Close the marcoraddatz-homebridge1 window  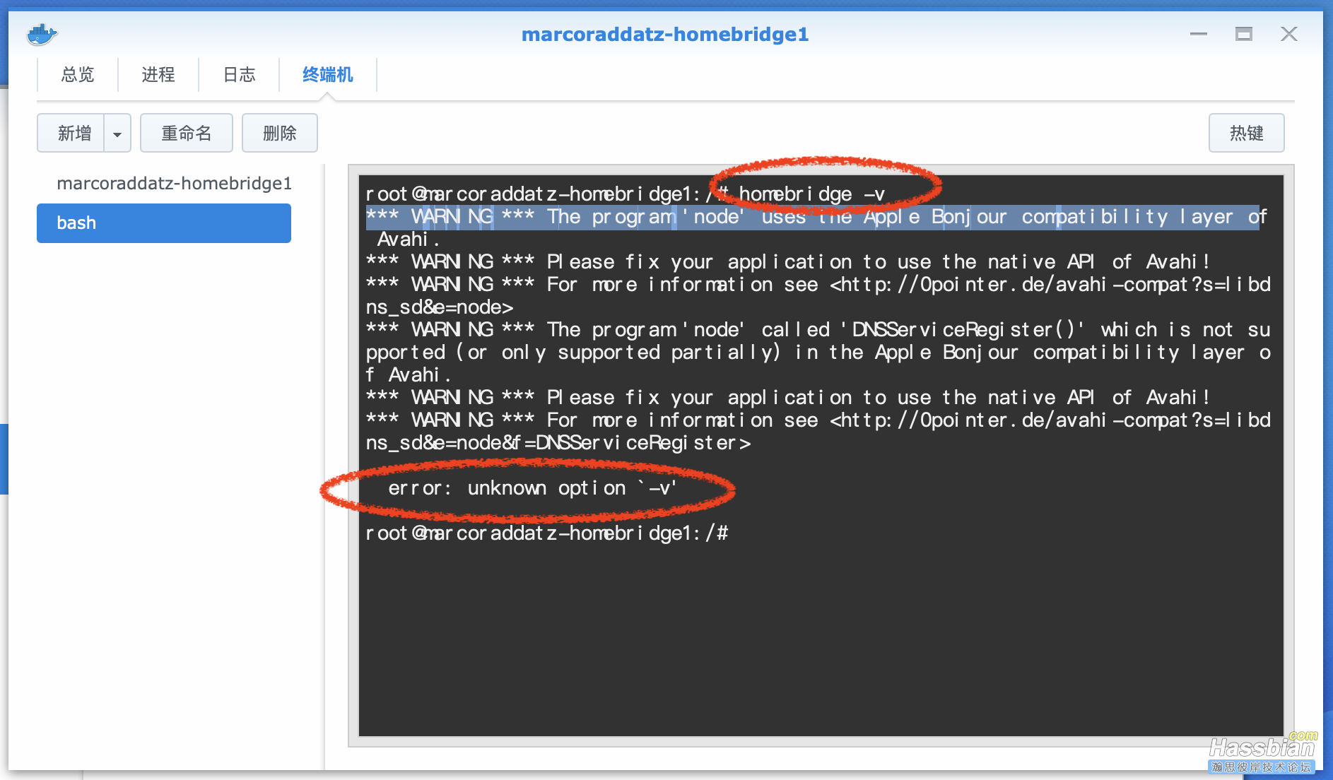tap(1289, 34)
